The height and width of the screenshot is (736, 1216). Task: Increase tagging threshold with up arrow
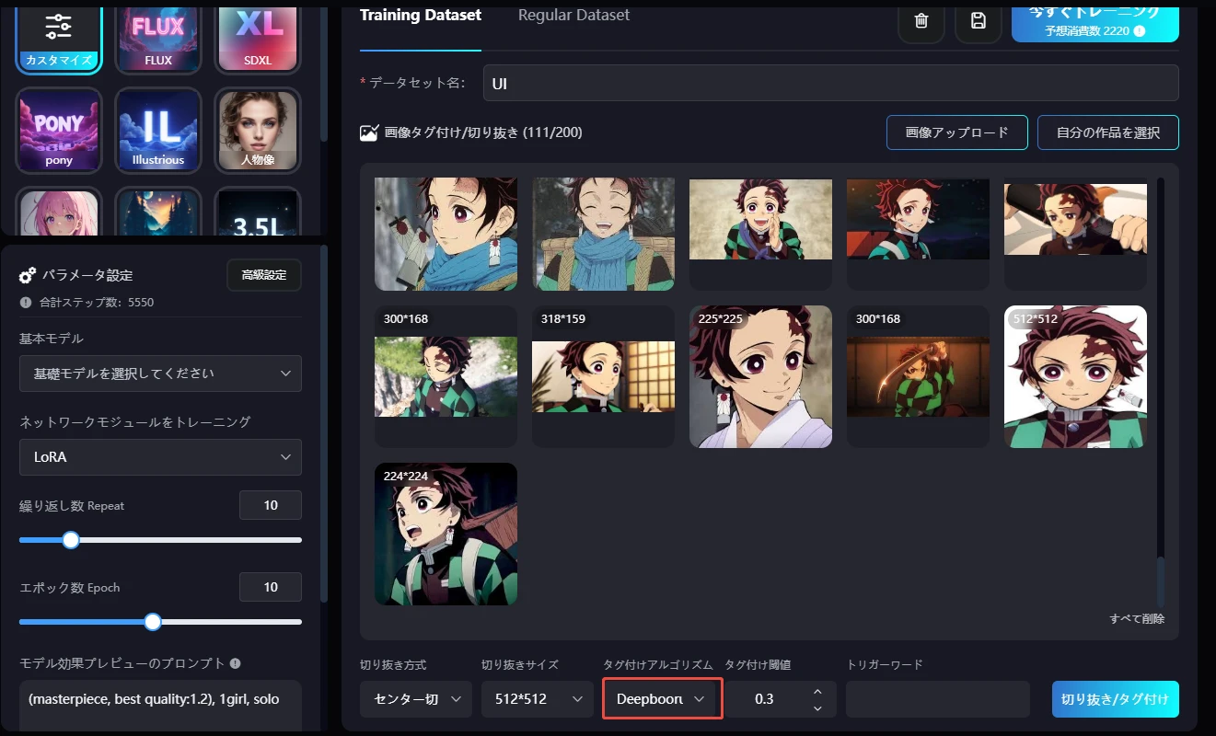point(817,692)
